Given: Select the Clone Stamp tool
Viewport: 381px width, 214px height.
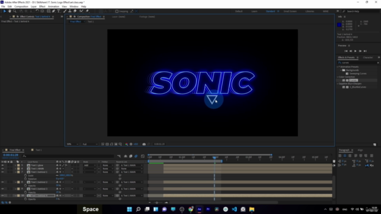Looking at the screenshot, I should click(70, 11).
